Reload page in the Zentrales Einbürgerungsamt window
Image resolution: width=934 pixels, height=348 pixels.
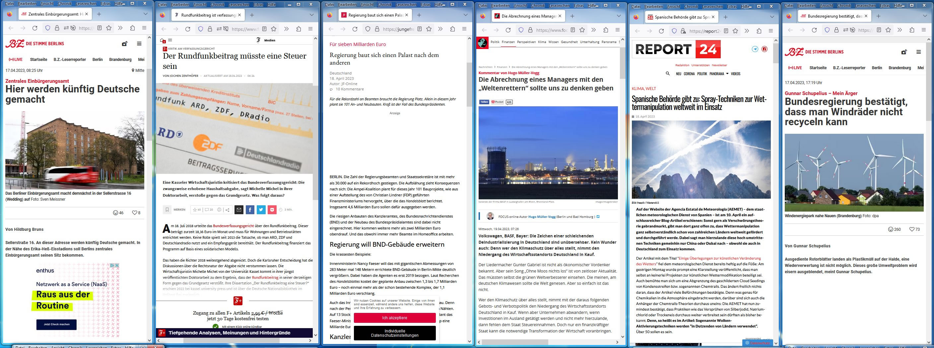click(35, 28)
